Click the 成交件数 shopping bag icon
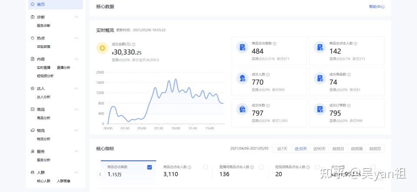This screenshot has height=192, width=417. (x=242, y=109)
